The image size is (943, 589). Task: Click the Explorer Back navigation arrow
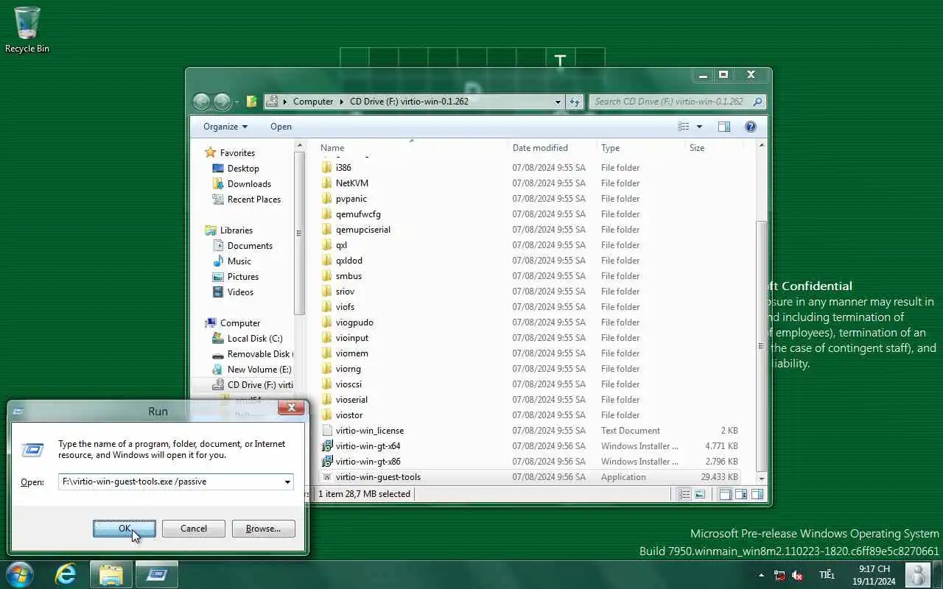tap(201, 102)
